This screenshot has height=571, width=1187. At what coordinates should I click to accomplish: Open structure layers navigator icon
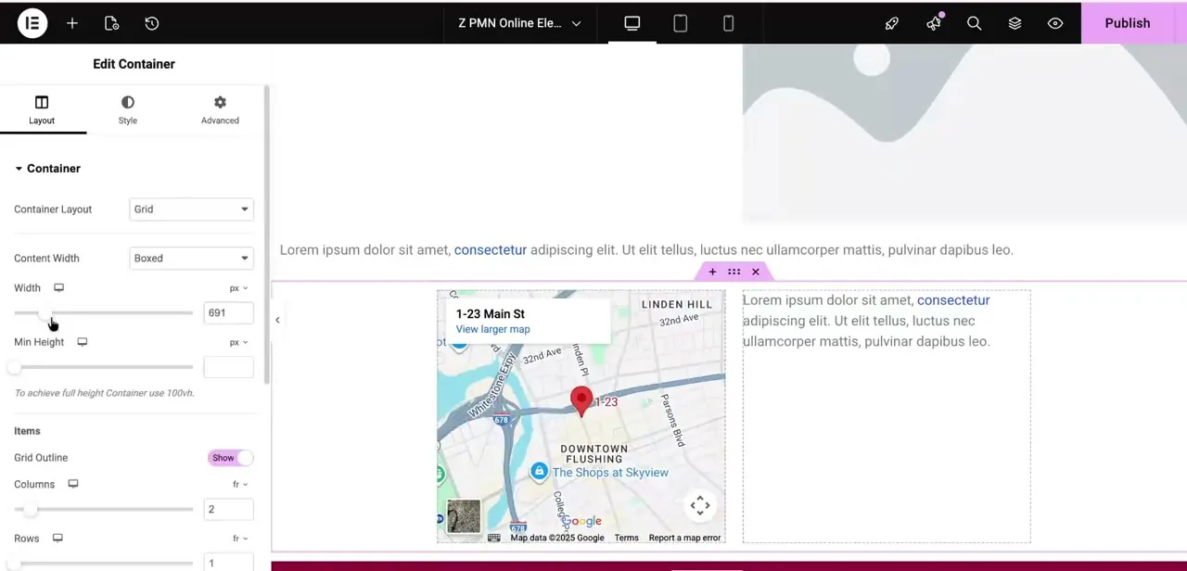(x=1015, y=23)
